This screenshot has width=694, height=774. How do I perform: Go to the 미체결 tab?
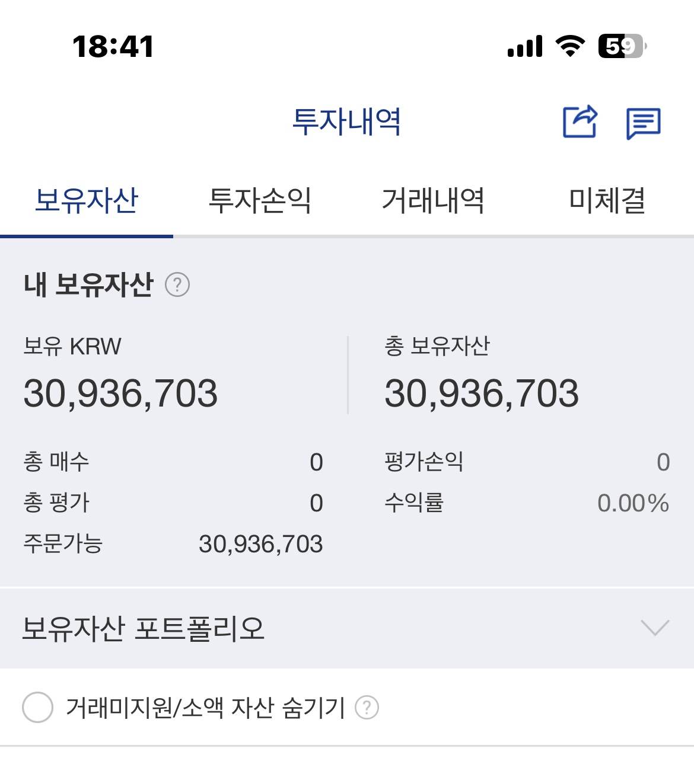coord(607,200)
